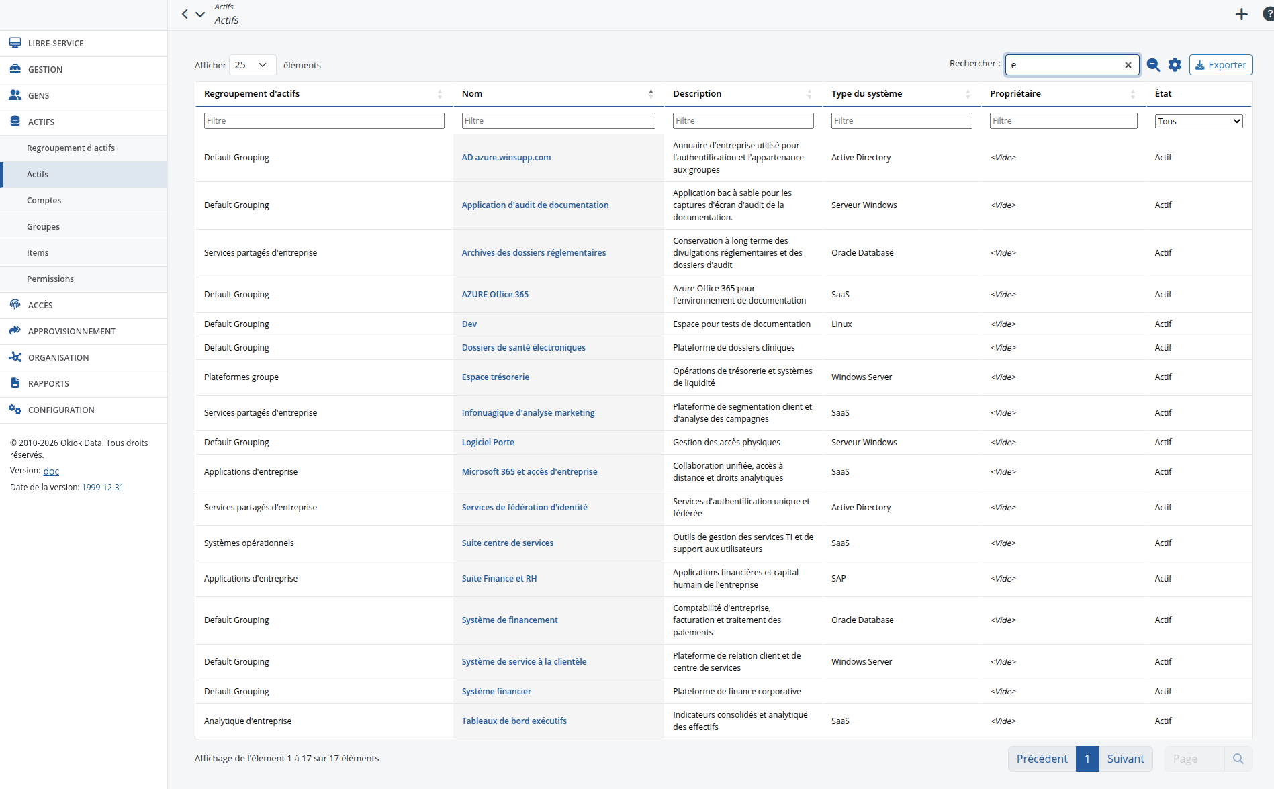1274x789 pixels.
Task: Open the AD azure.winsupp.com link
Action: (506, 158)
